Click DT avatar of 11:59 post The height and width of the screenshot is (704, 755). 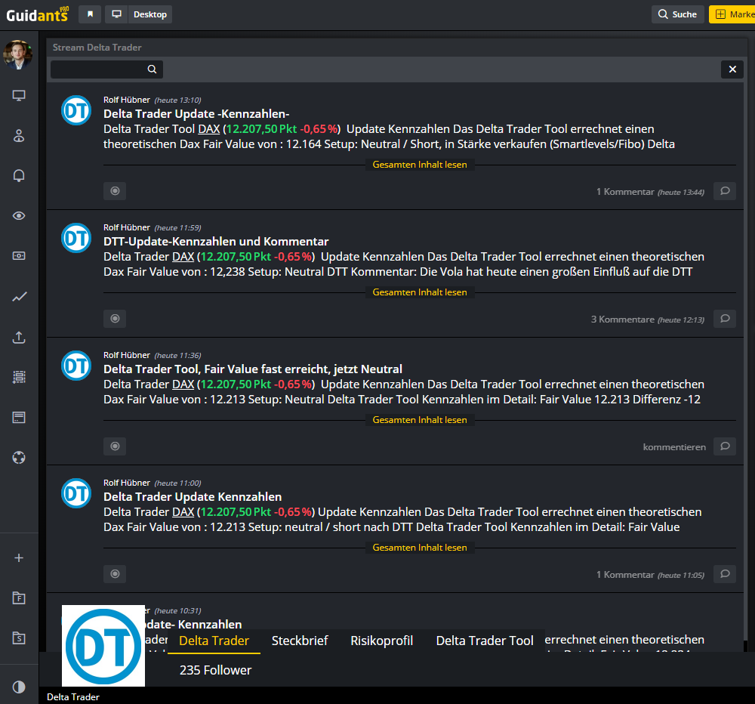click(x=76, y=238)
